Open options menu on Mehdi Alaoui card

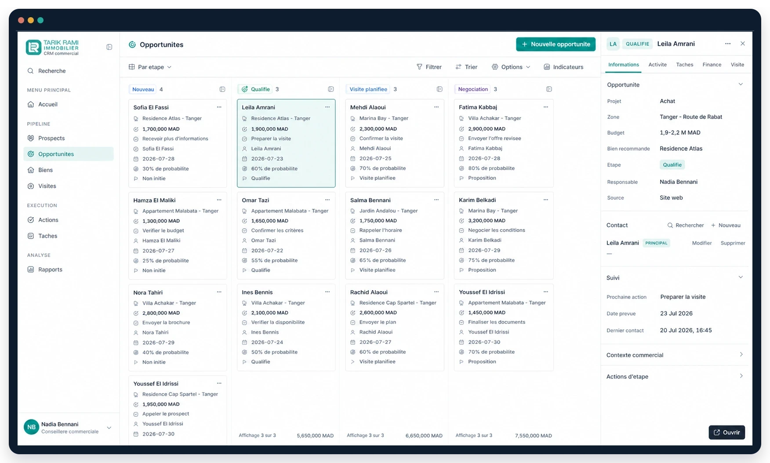pos(436,107)
